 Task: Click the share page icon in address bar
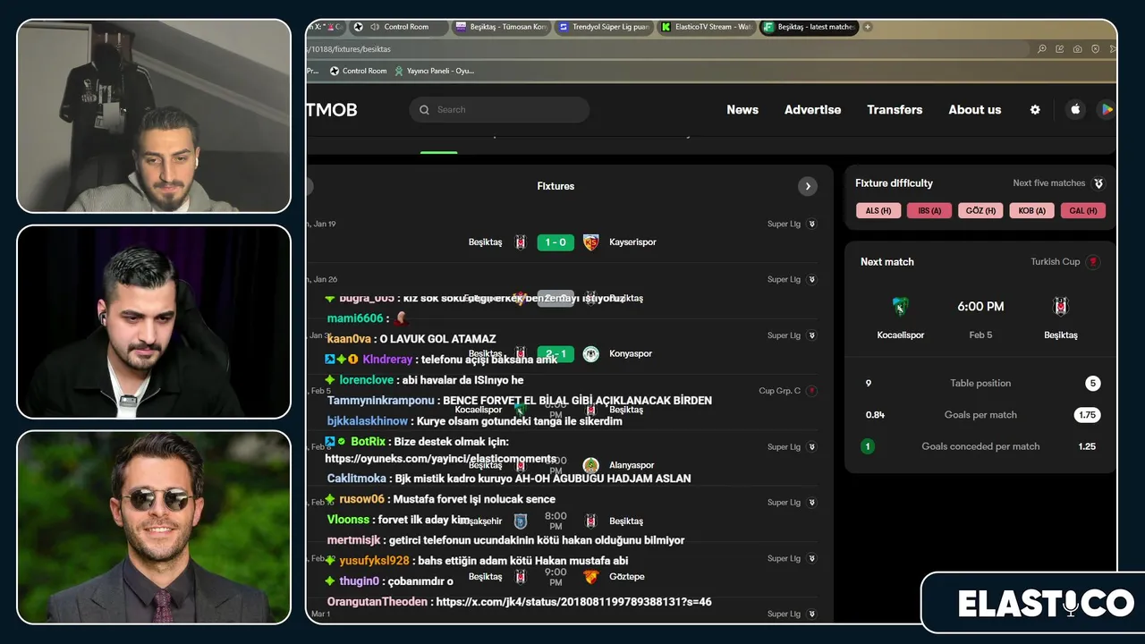(1060, 49)
